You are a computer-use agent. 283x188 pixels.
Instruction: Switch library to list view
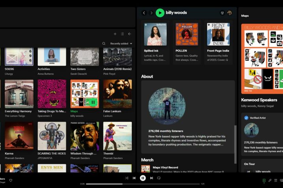pos(122,34)
